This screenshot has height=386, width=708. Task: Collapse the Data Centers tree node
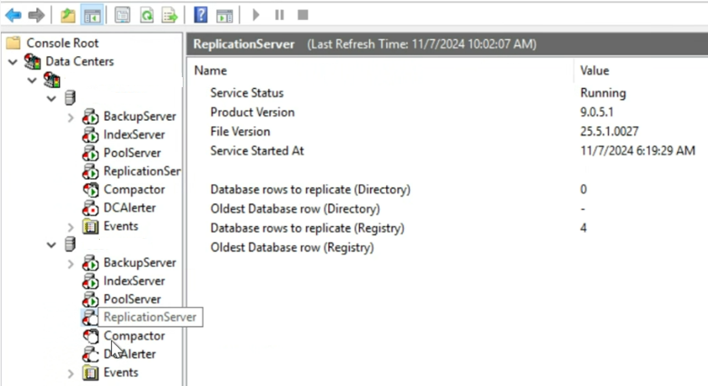[x=12, y=62]
